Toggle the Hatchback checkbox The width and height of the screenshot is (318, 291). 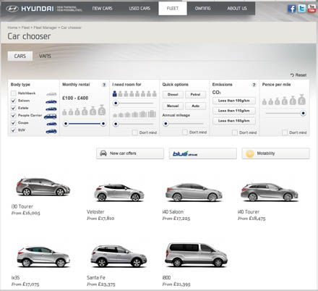click(14, 93)
